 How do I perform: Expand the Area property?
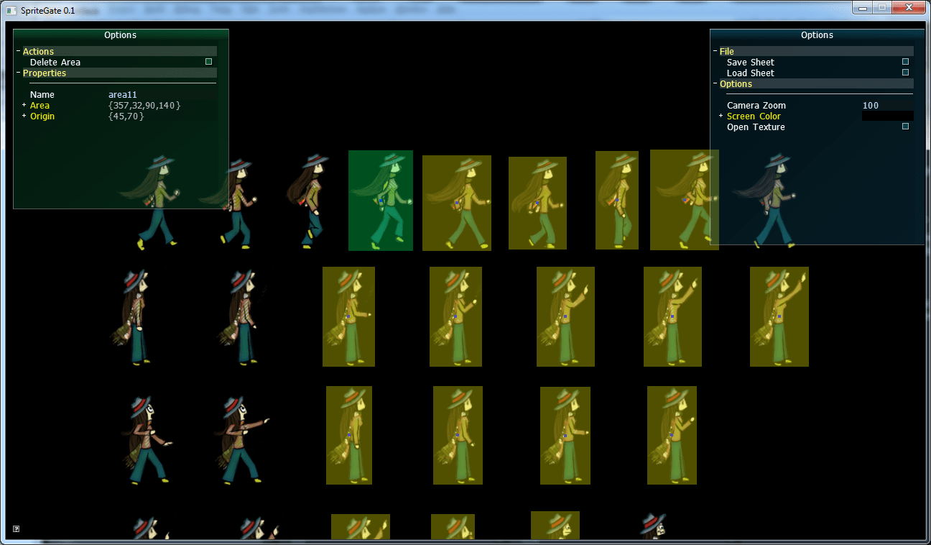[24, 105]
